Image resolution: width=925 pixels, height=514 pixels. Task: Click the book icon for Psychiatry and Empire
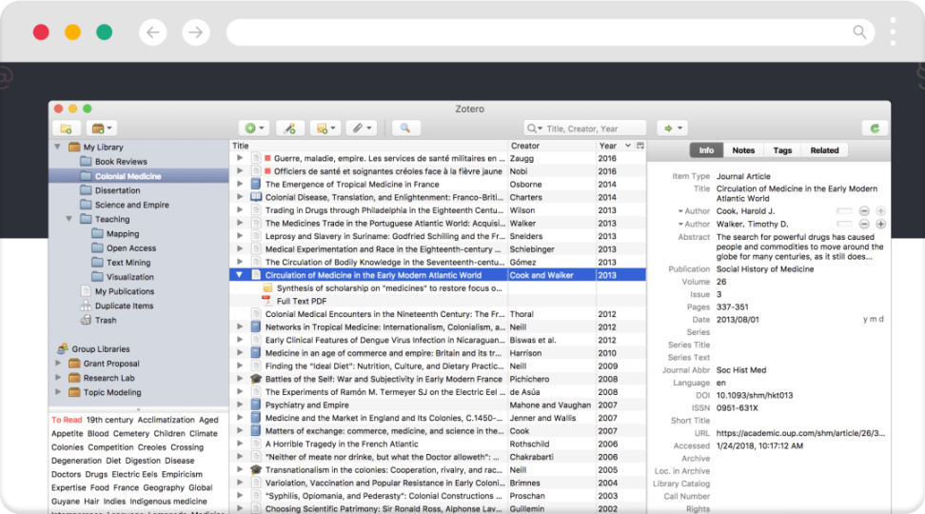[255, 405]
